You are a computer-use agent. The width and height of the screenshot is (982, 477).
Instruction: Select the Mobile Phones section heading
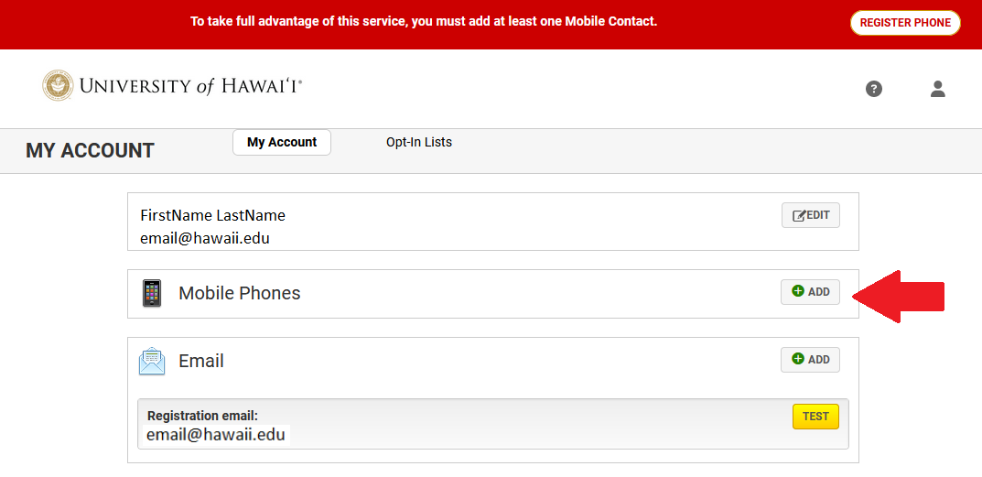pos(239,293)
